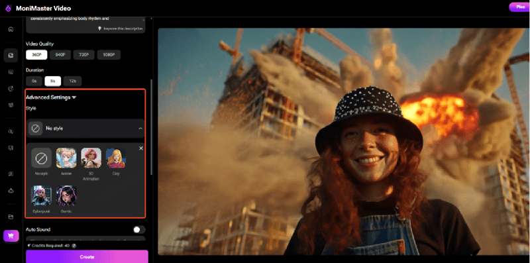
Task: Select the 360P video quality
Action: pyautogui.click(x=36, y=55)
